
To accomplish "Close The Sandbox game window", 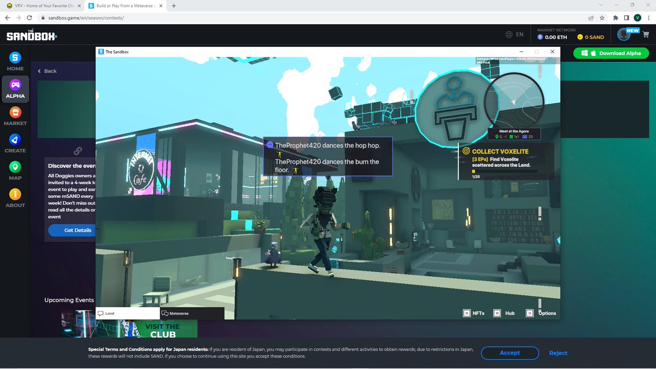I will point(552,51).
